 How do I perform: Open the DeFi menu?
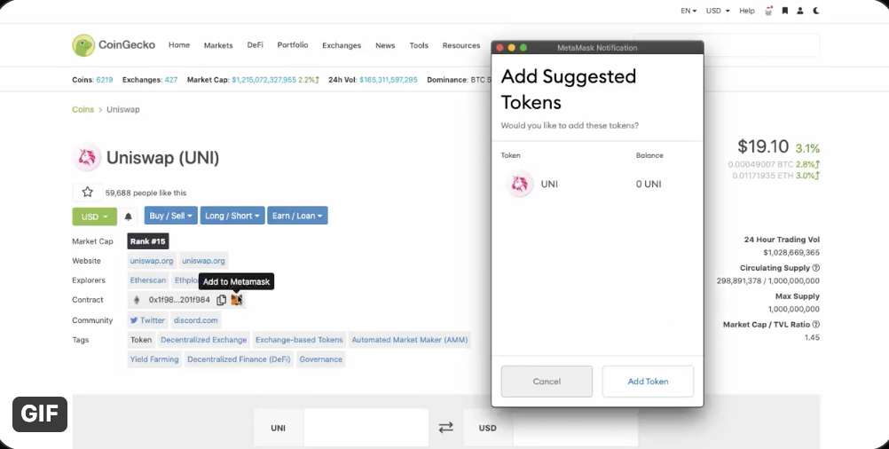[x=256, y=44]
